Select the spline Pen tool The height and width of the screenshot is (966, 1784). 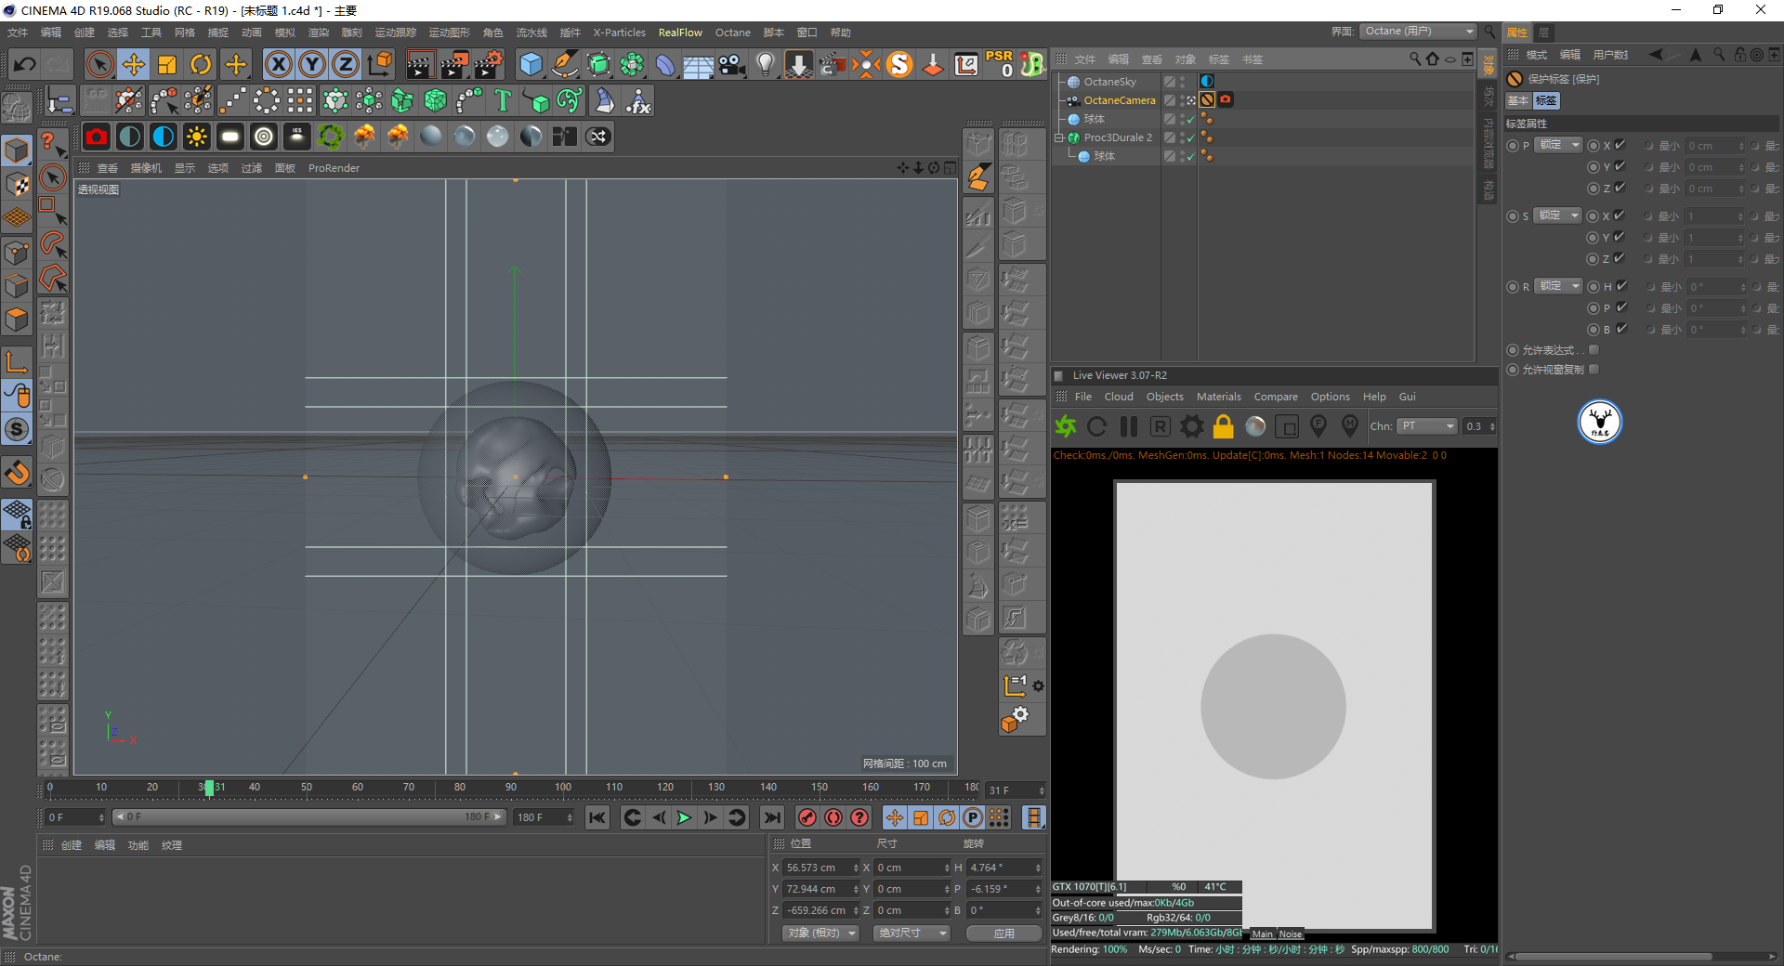tap(565, 64)
